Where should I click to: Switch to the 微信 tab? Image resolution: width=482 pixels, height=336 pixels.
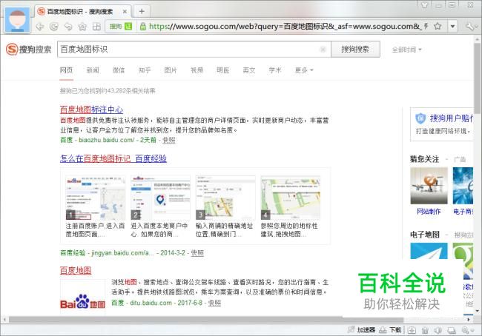119,70
